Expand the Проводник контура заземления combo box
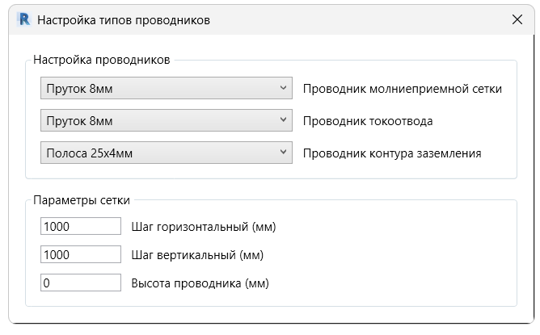540x335 pixels. [167, 153]
